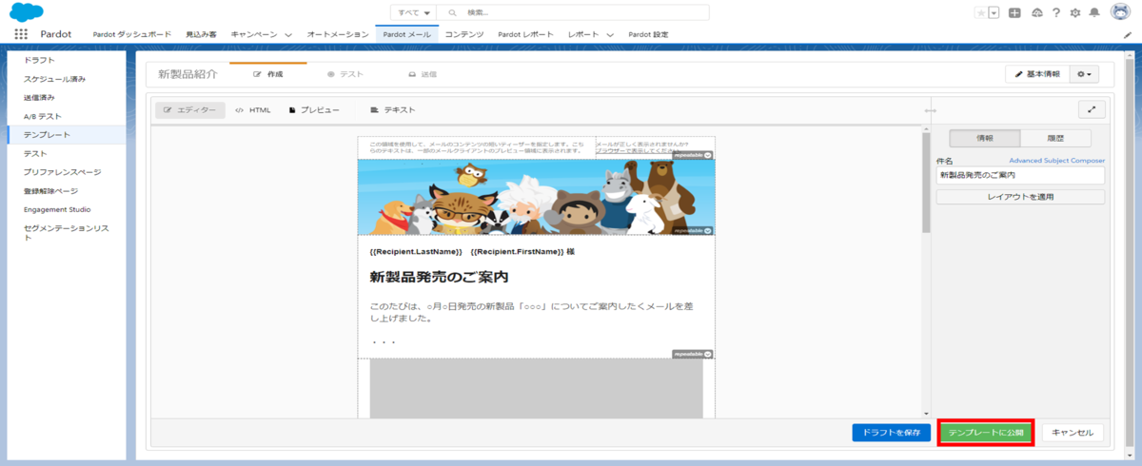Switch to the HTML view

click(x=254, y=110)
